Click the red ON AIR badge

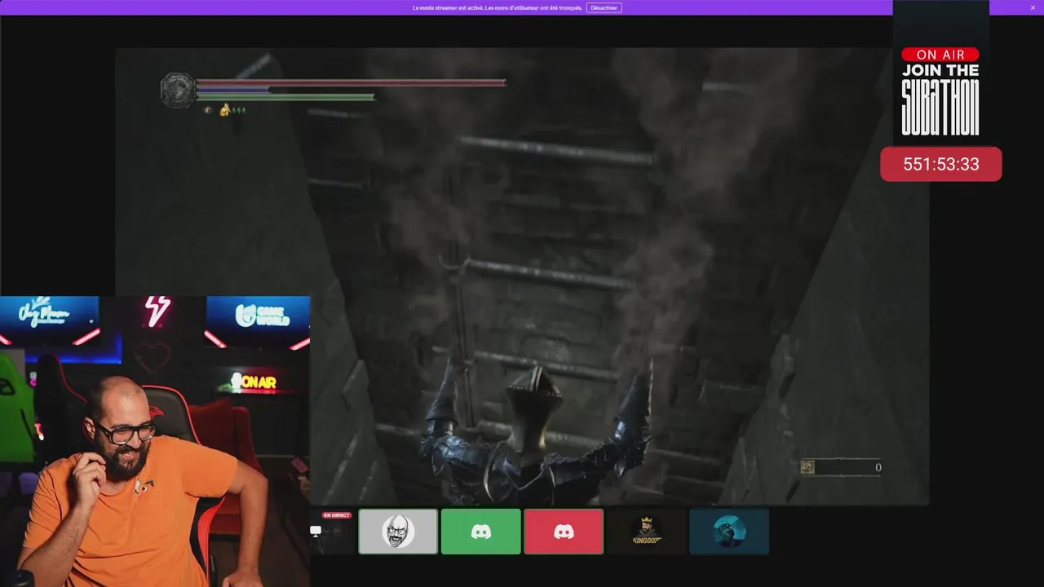[x=940, y=55]
